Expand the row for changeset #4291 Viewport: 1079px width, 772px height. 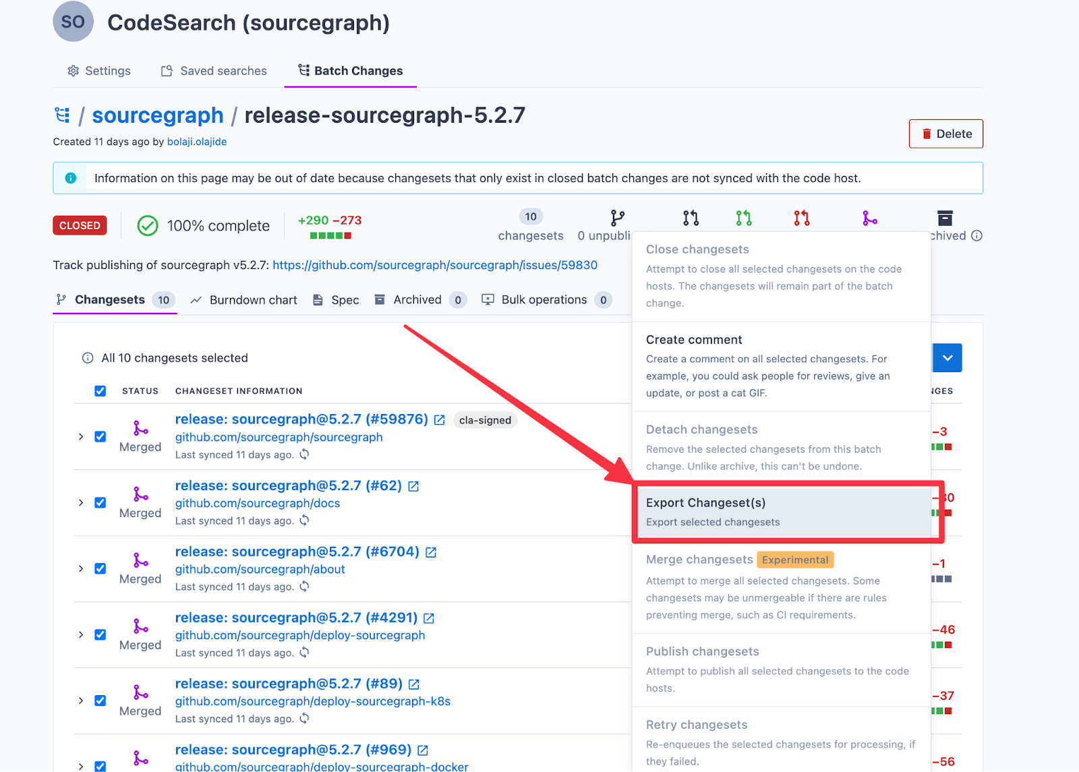(81, 635)
